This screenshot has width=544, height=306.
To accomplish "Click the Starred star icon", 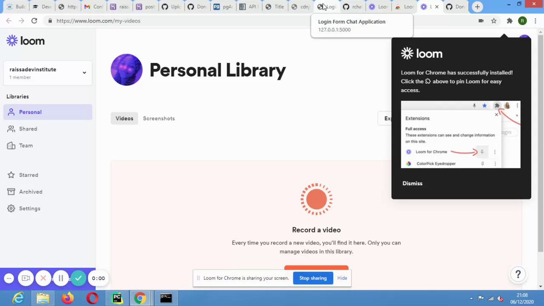I will tap(11, 175).
